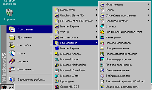Expand the HP LaserJet 5L submenu arrow
This screenshot has height=90, width=152.
tap(97, 21)
